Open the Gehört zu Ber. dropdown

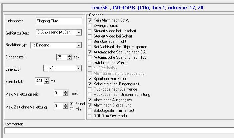(x=78, y=33)
